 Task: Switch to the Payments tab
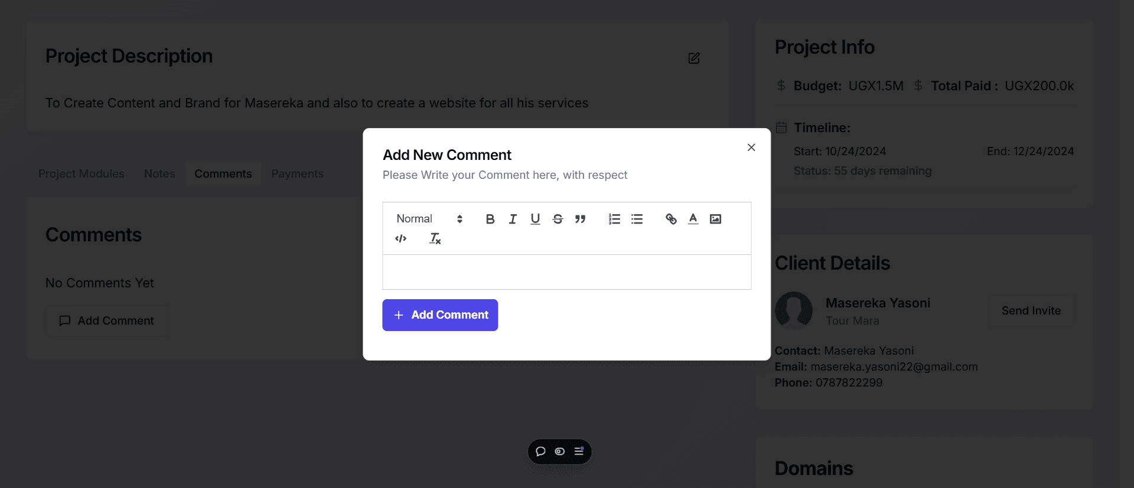(x=297, y=174)
